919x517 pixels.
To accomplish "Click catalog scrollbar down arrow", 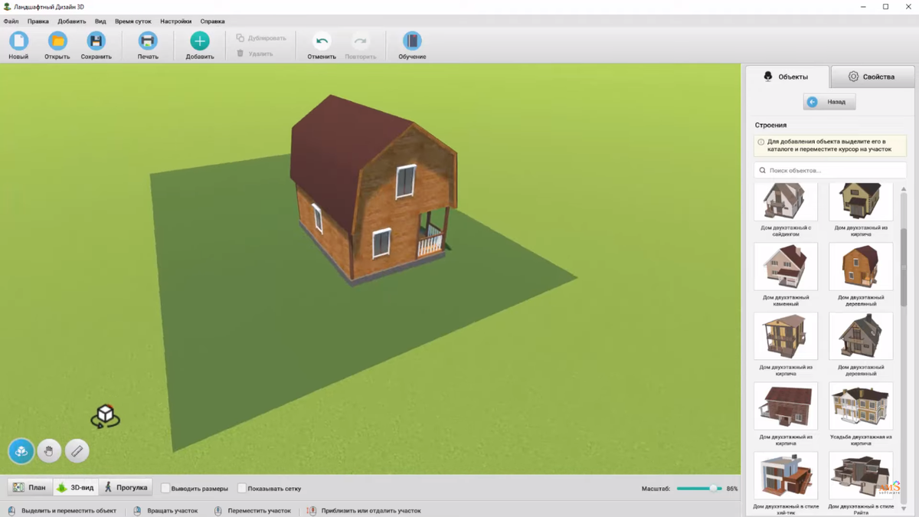I will point(904,509).
